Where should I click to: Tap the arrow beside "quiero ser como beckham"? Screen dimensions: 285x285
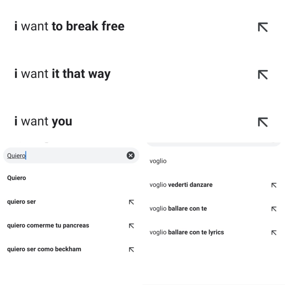[x=132, y=250]
